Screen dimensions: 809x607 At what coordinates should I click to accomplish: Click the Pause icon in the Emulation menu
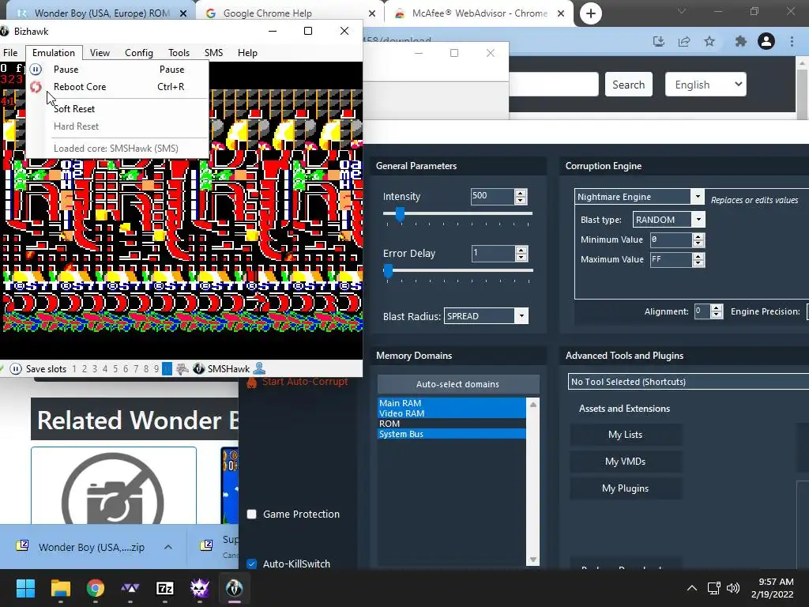tap(36, 70)
